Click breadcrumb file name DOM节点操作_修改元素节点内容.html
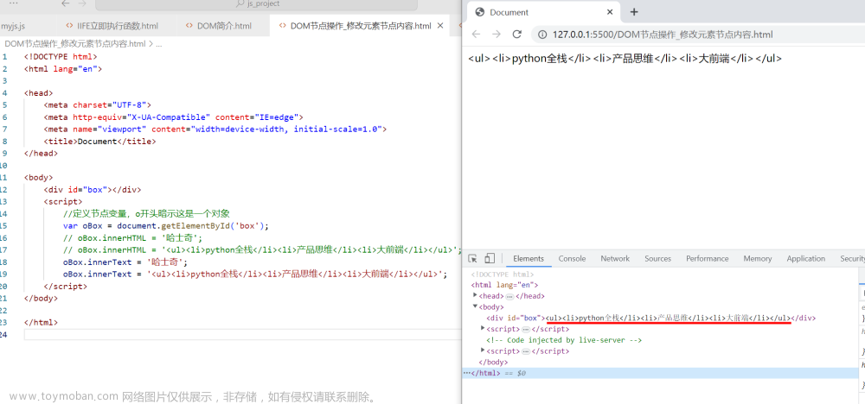865x404 pixels. [x=75, y=44]
